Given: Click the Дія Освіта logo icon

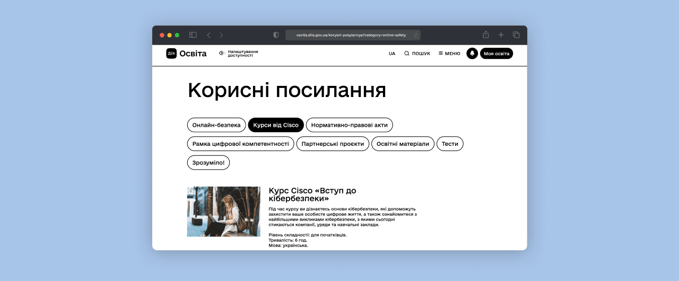Looking at the screenshot, I should [171, 54].
